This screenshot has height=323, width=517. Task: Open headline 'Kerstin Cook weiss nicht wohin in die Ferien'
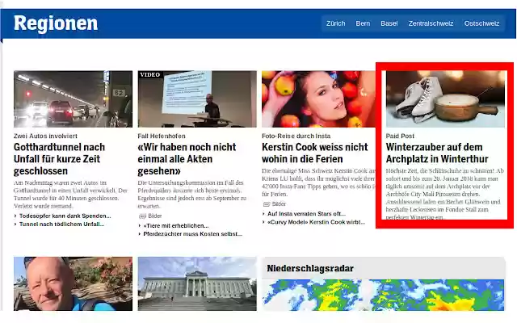click(x=314, y=153)
